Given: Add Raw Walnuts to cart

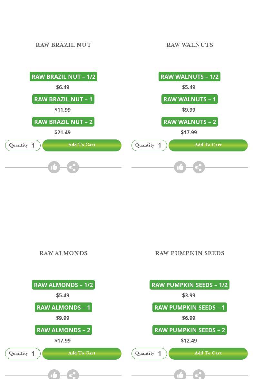Looking at the screenshot, I should click(x=208, y=145).
